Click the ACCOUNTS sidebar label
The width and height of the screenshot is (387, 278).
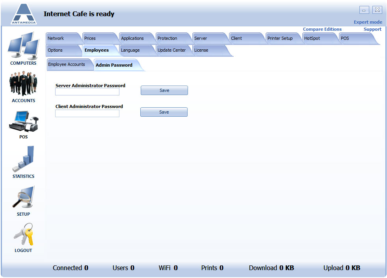pyautogui.click(x=23, y=101)
